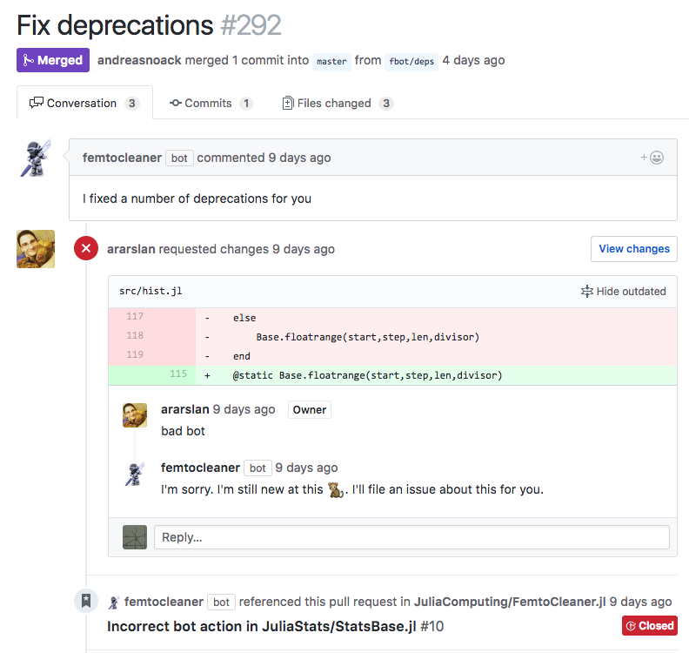Click 'commented 9 days ago' timestamp

[x=264, y=158]
